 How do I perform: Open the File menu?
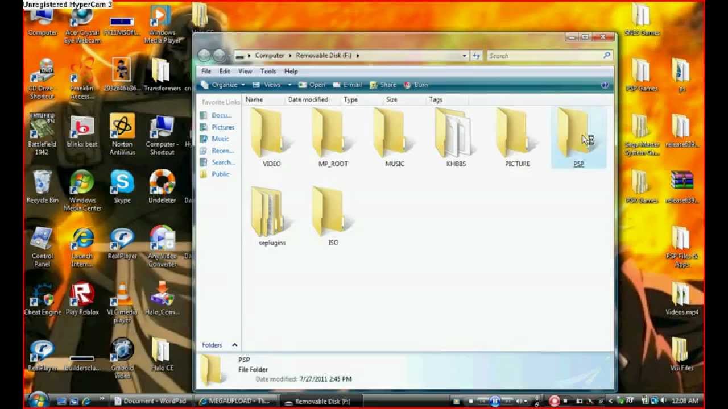point(206,72)
